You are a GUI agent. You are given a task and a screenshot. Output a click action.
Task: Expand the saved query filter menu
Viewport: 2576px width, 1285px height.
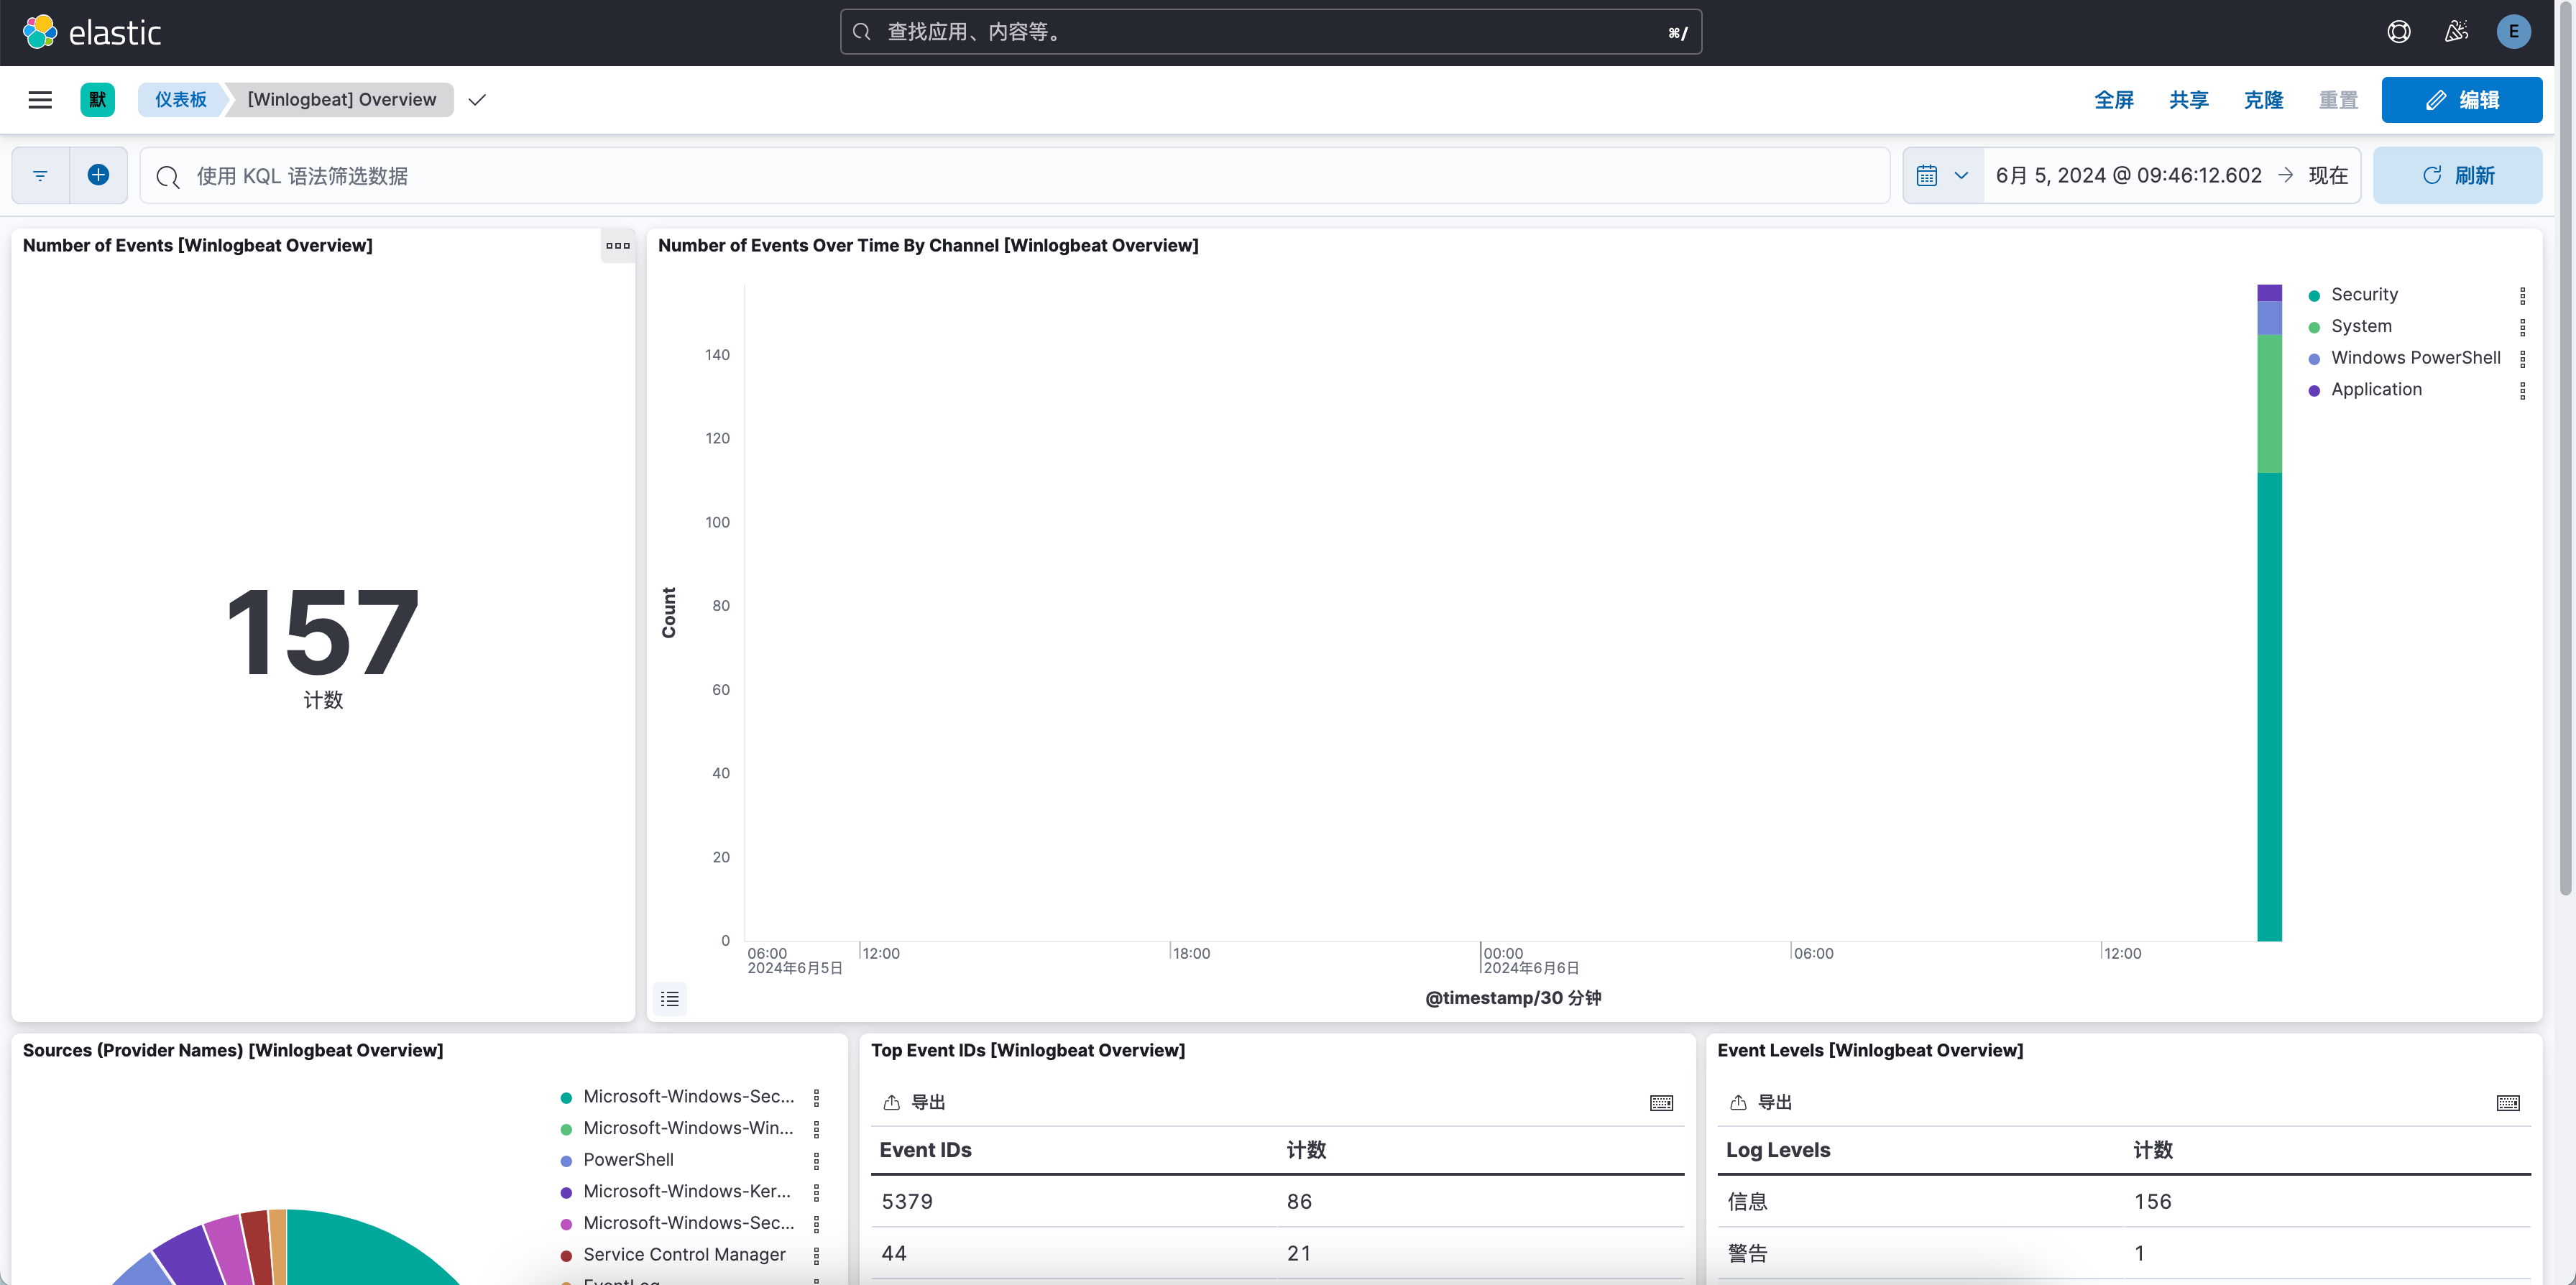click(40, 175)
